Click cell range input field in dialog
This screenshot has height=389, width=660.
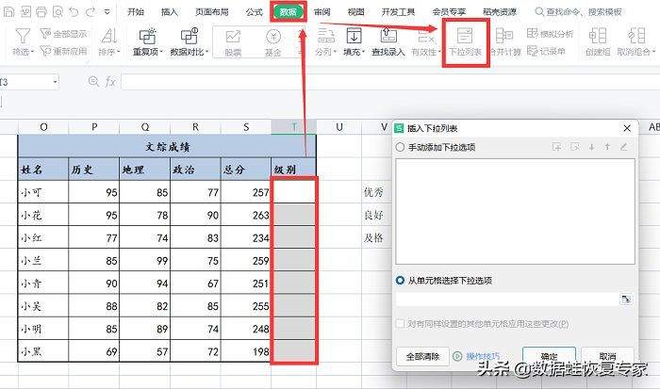coord(507,300)
